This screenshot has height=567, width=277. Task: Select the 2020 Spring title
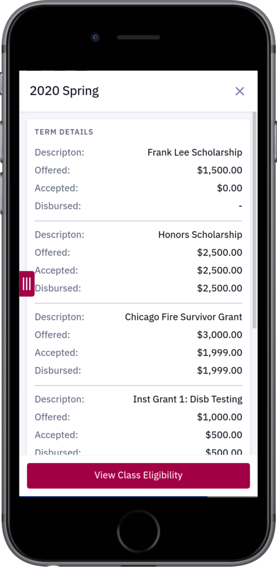point(64,91)
